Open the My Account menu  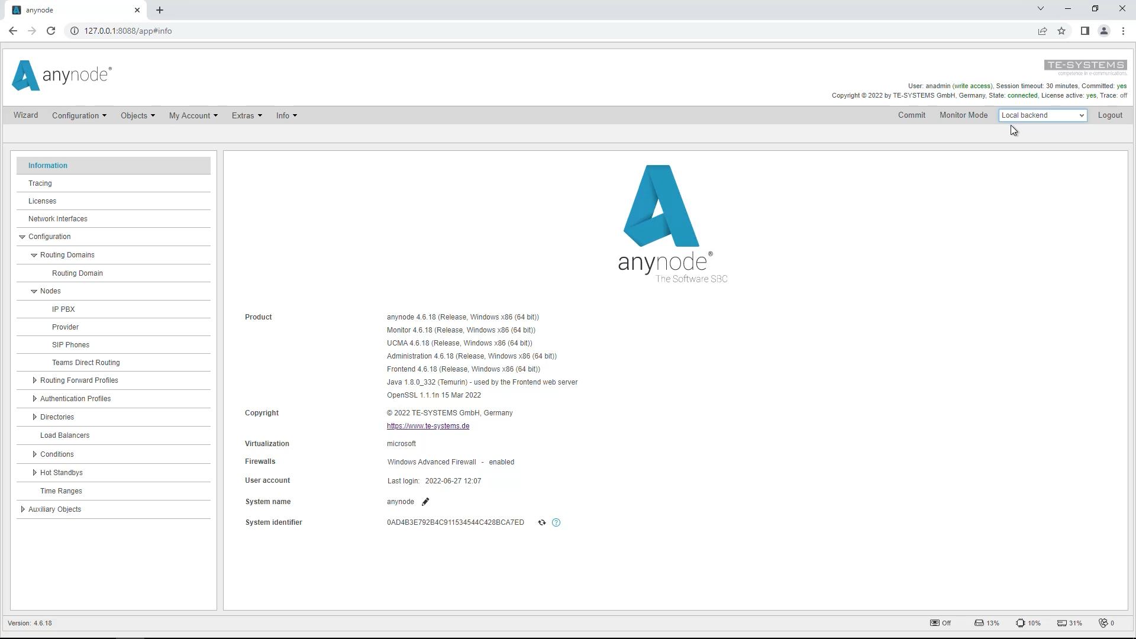point(193,115)
